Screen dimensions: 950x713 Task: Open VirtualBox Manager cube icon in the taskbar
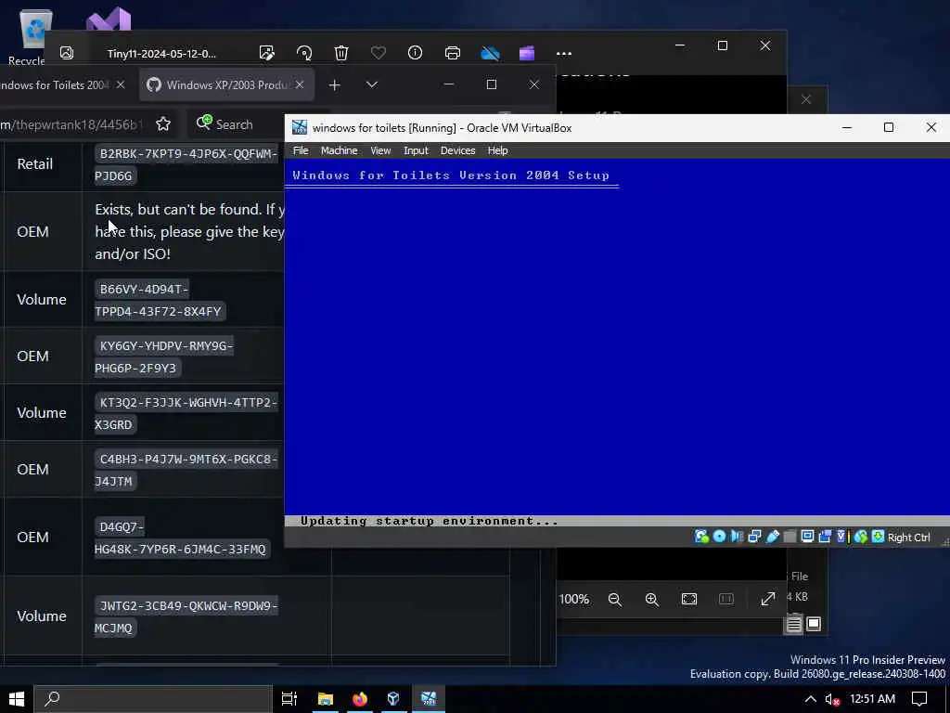click(393, 699)
